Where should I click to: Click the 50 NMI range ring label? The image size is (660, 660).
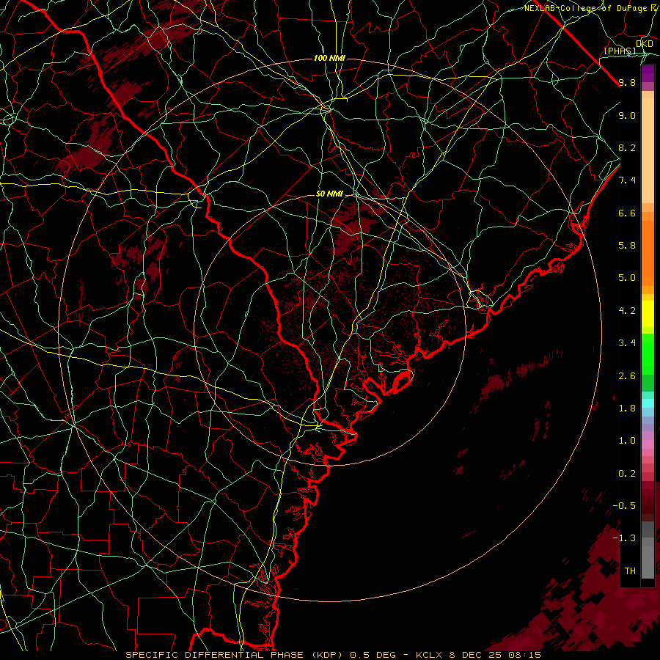click(x=329, y=194)
